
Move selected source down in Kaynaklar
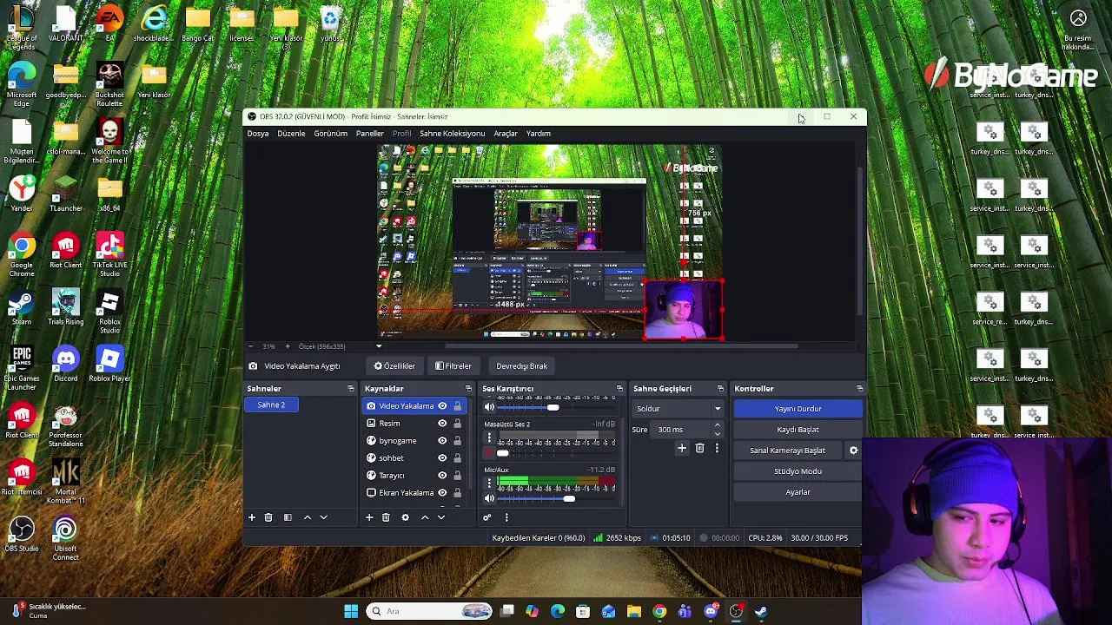[441, 517]
